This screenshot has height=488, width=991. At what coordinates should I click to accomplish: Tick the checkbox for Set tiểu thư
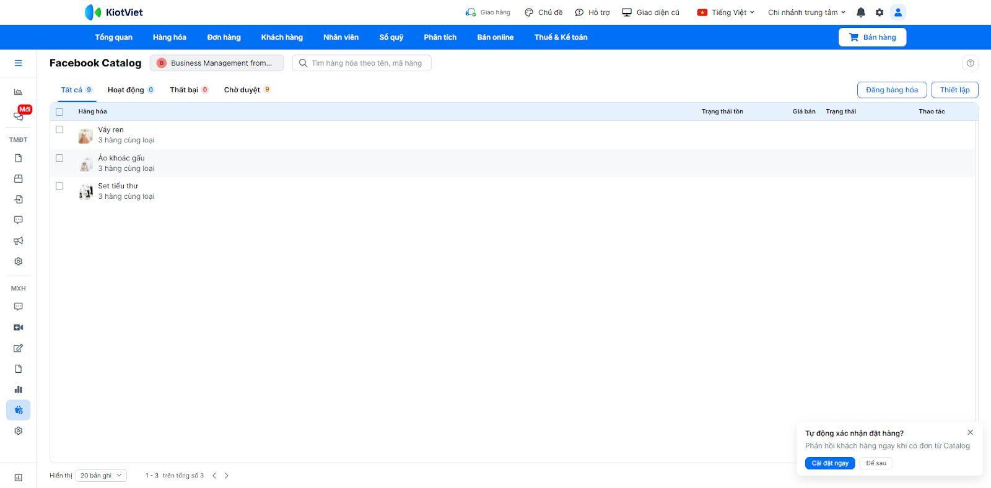coord(59,186)
